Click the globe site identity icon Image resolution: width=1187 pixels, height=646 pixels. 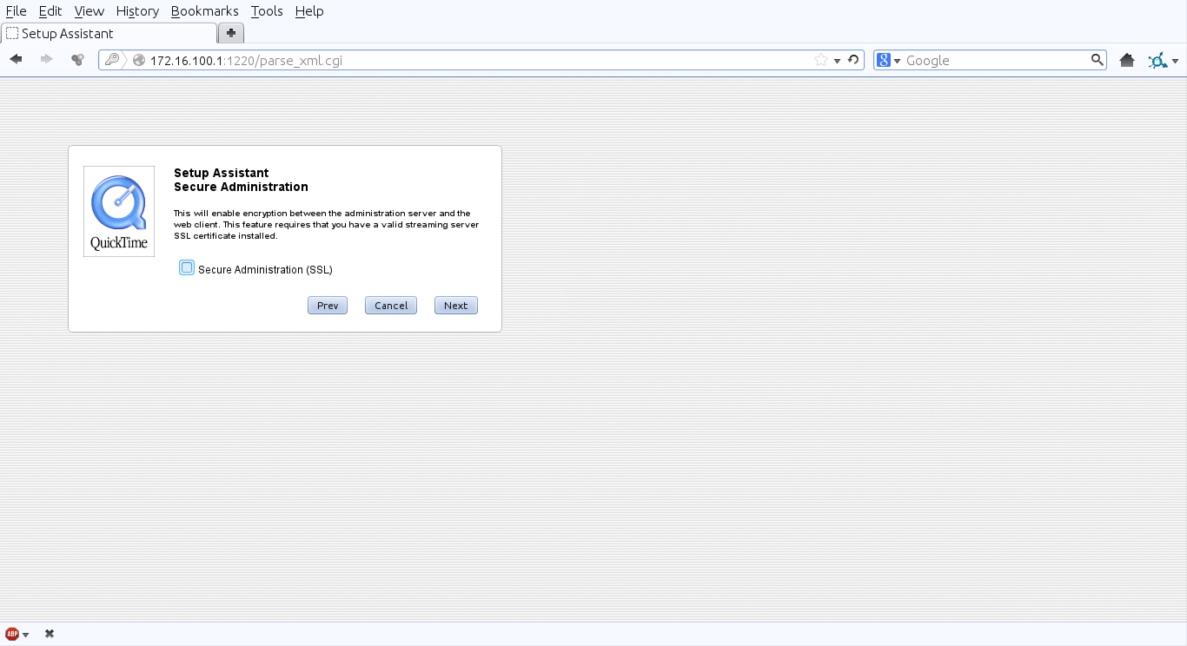tap(139, 61)
